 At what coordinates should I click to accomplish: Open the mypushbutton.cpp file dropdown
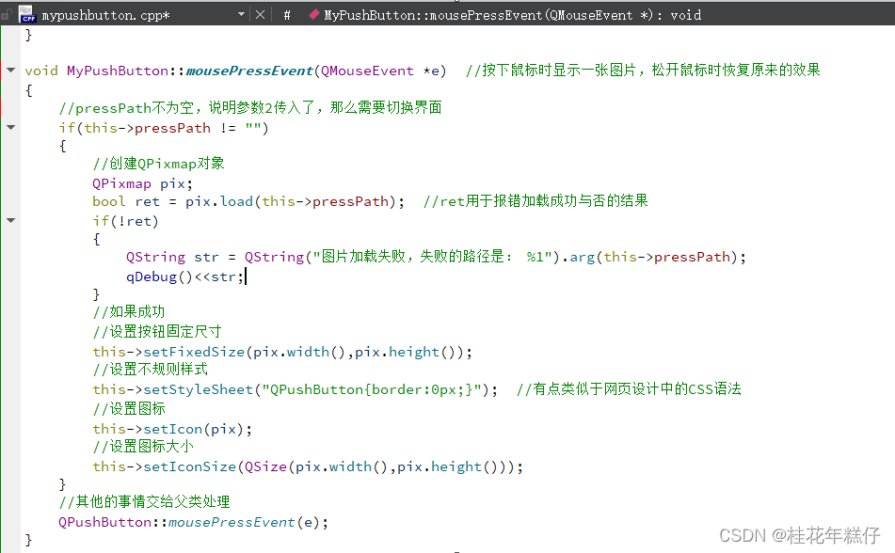click(241, 14)
